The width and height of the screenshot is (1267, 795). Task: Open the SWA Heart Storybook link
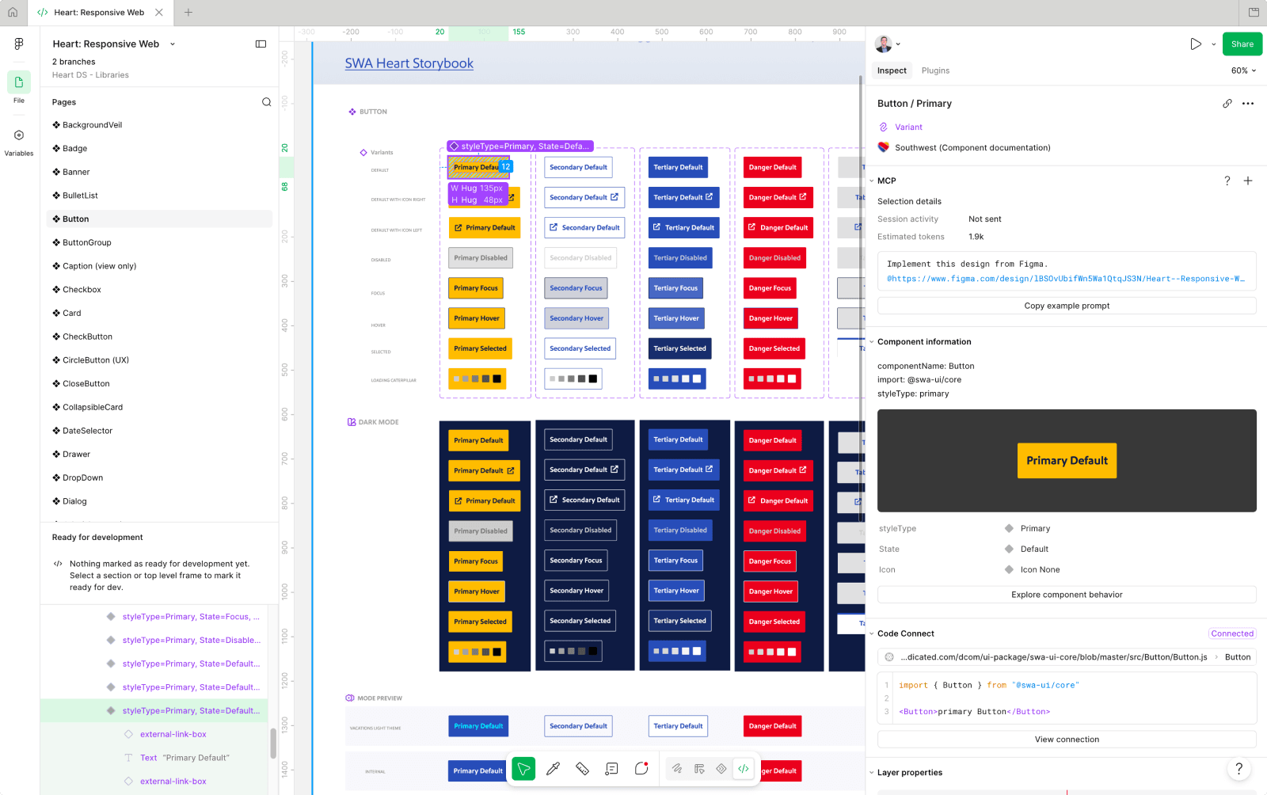409,63
